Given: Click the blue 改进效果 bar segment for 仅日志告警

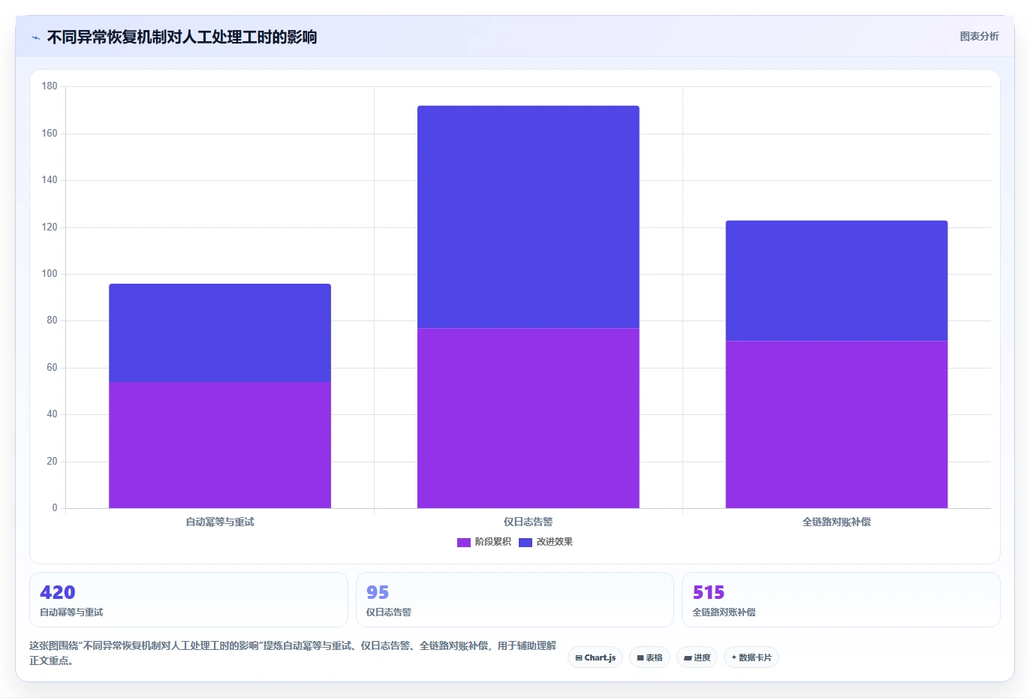Looking at the screenshot, I should point(529,217).
